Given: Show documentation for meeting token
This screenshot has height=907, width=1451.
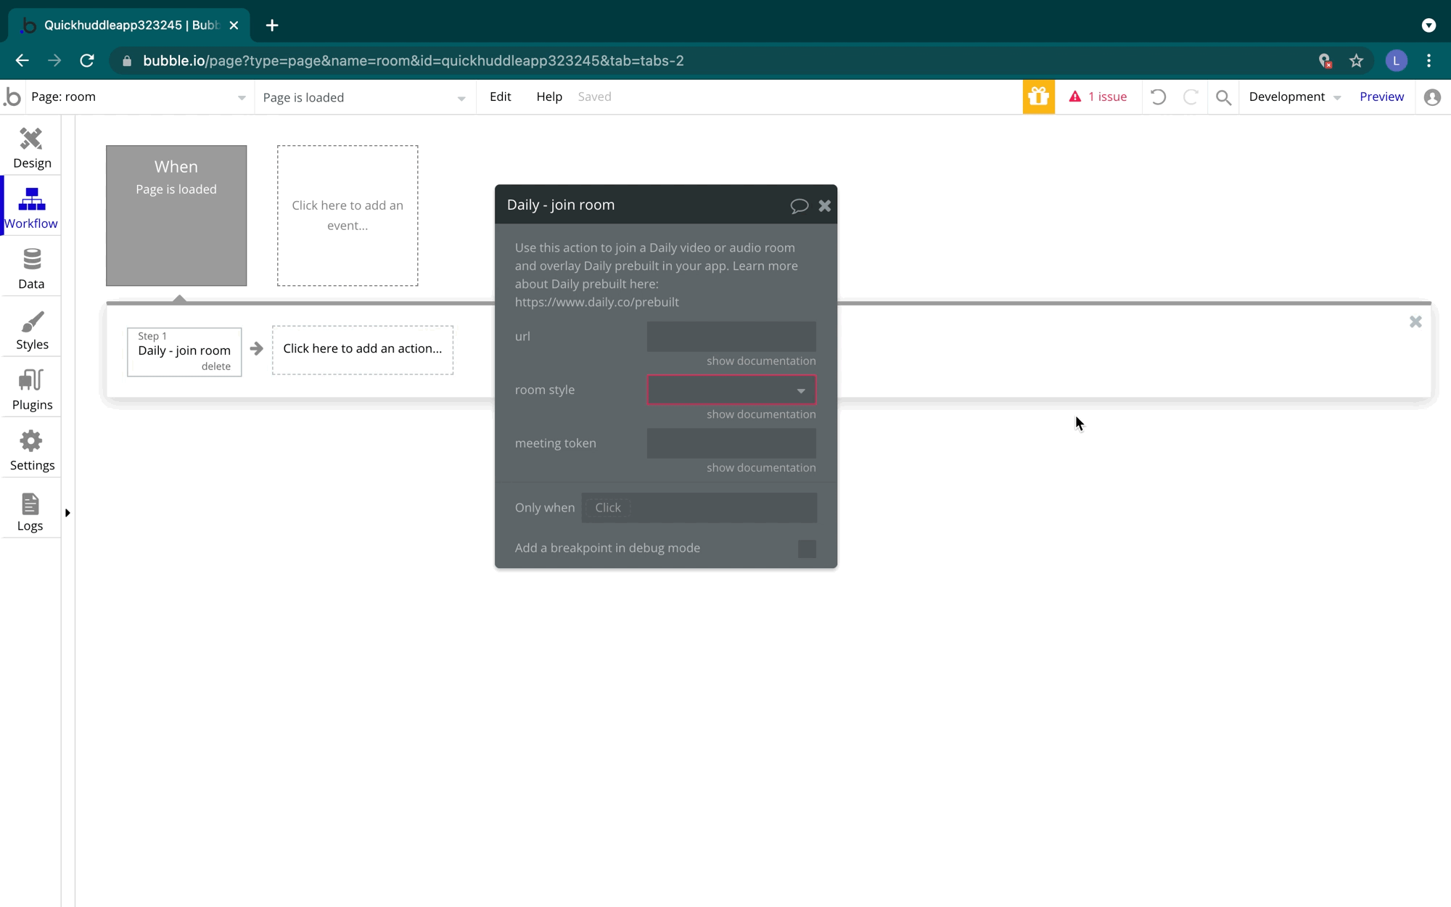Looking at the screenshot, I should click(761, 468).
